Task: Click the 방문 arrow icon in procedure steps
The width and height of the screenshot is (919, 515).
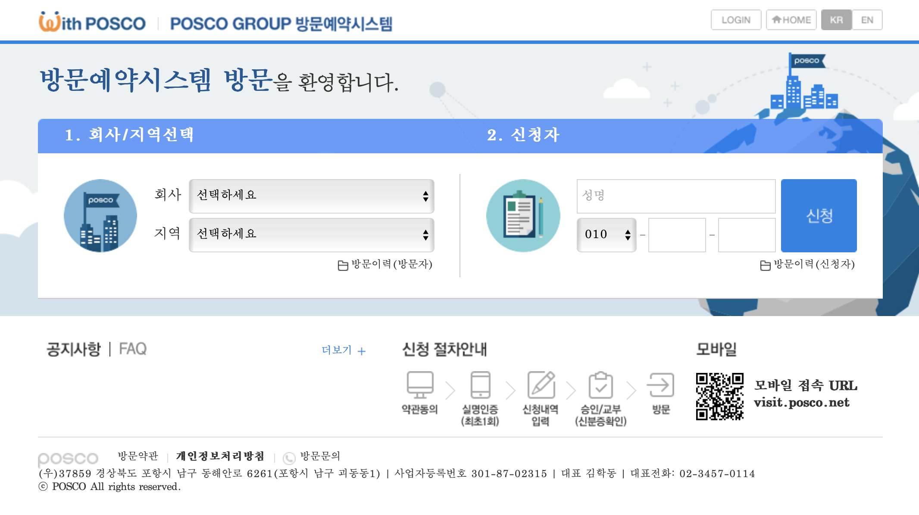Action: 662,385
